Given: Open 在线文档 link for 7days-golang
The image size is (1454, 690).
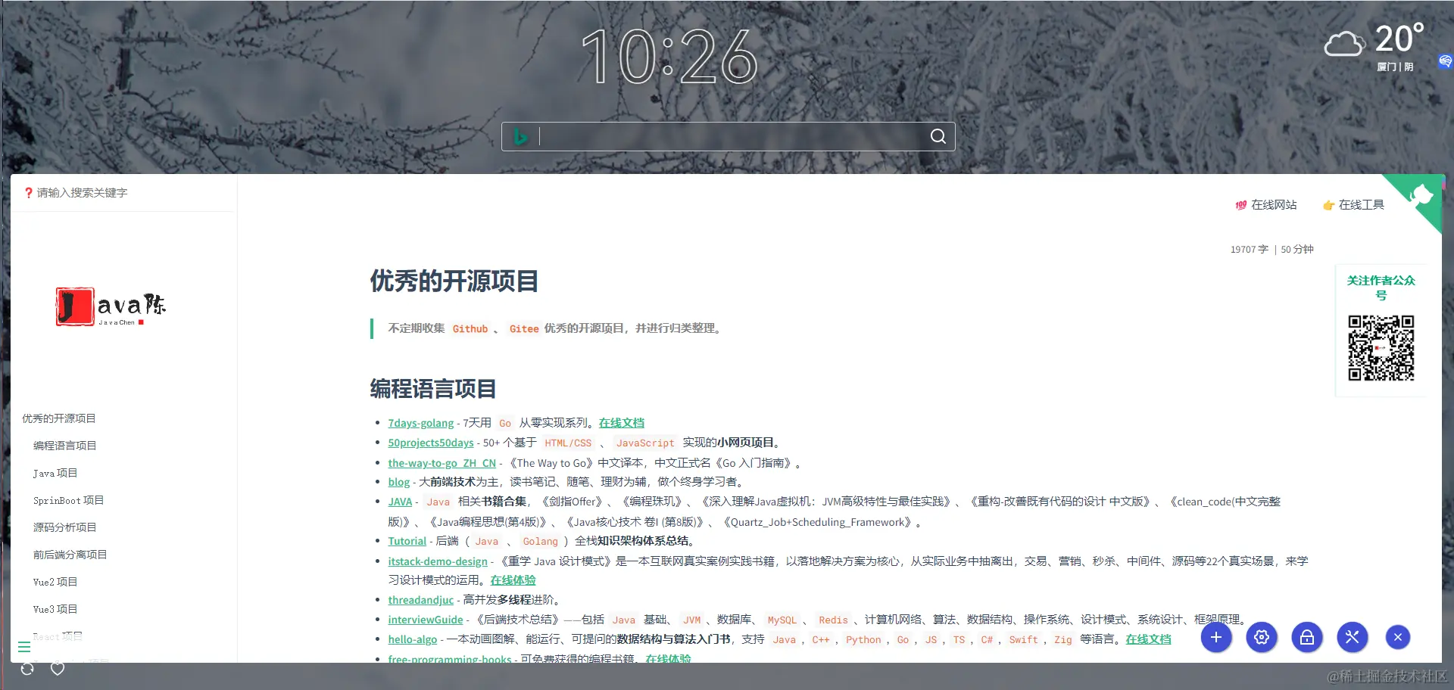Looking at the screenshot, I should [622, 423].
